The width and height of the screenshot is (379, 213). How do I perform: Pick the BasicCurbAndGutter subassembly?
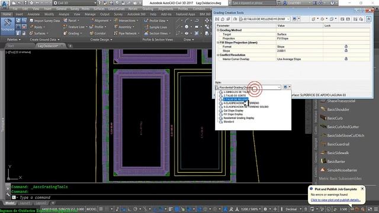(x=339, y=127)
